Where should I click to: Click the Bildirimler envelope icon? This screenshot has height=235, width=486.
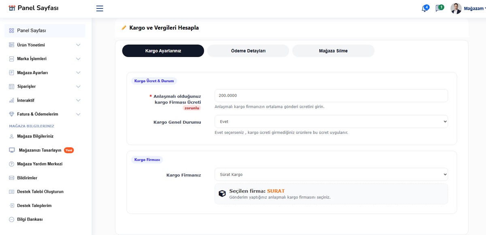point(12,178)
